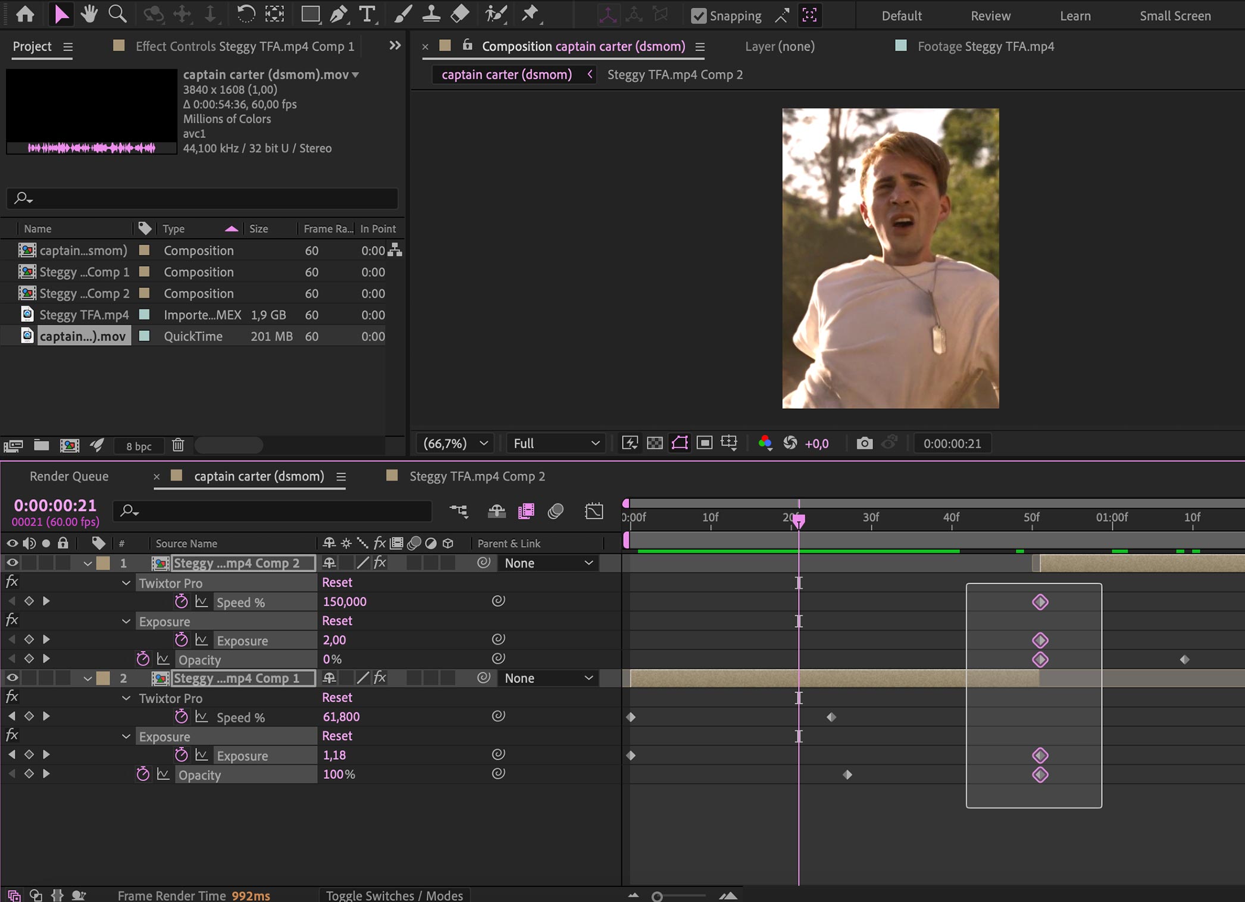Select the Pen tool
Viewport: 1245px width, 902px height.
pyautogui.click(x=339, y=14)
